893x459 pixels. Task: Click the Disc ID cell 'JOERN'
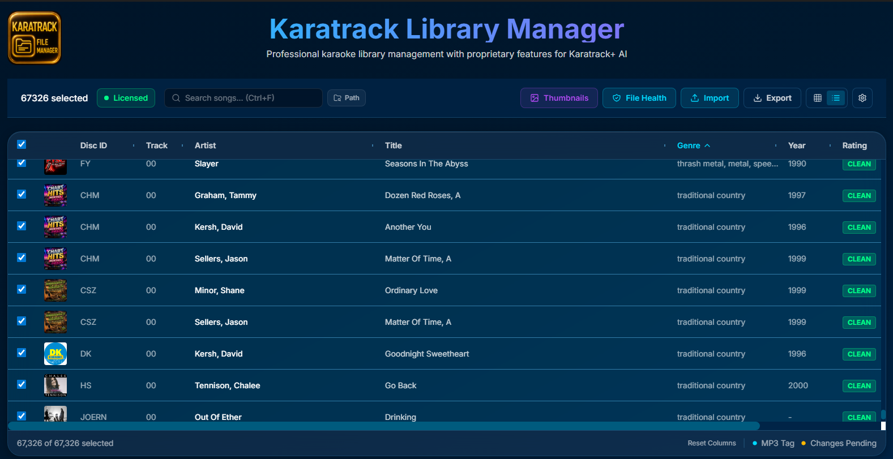[93, 417]
